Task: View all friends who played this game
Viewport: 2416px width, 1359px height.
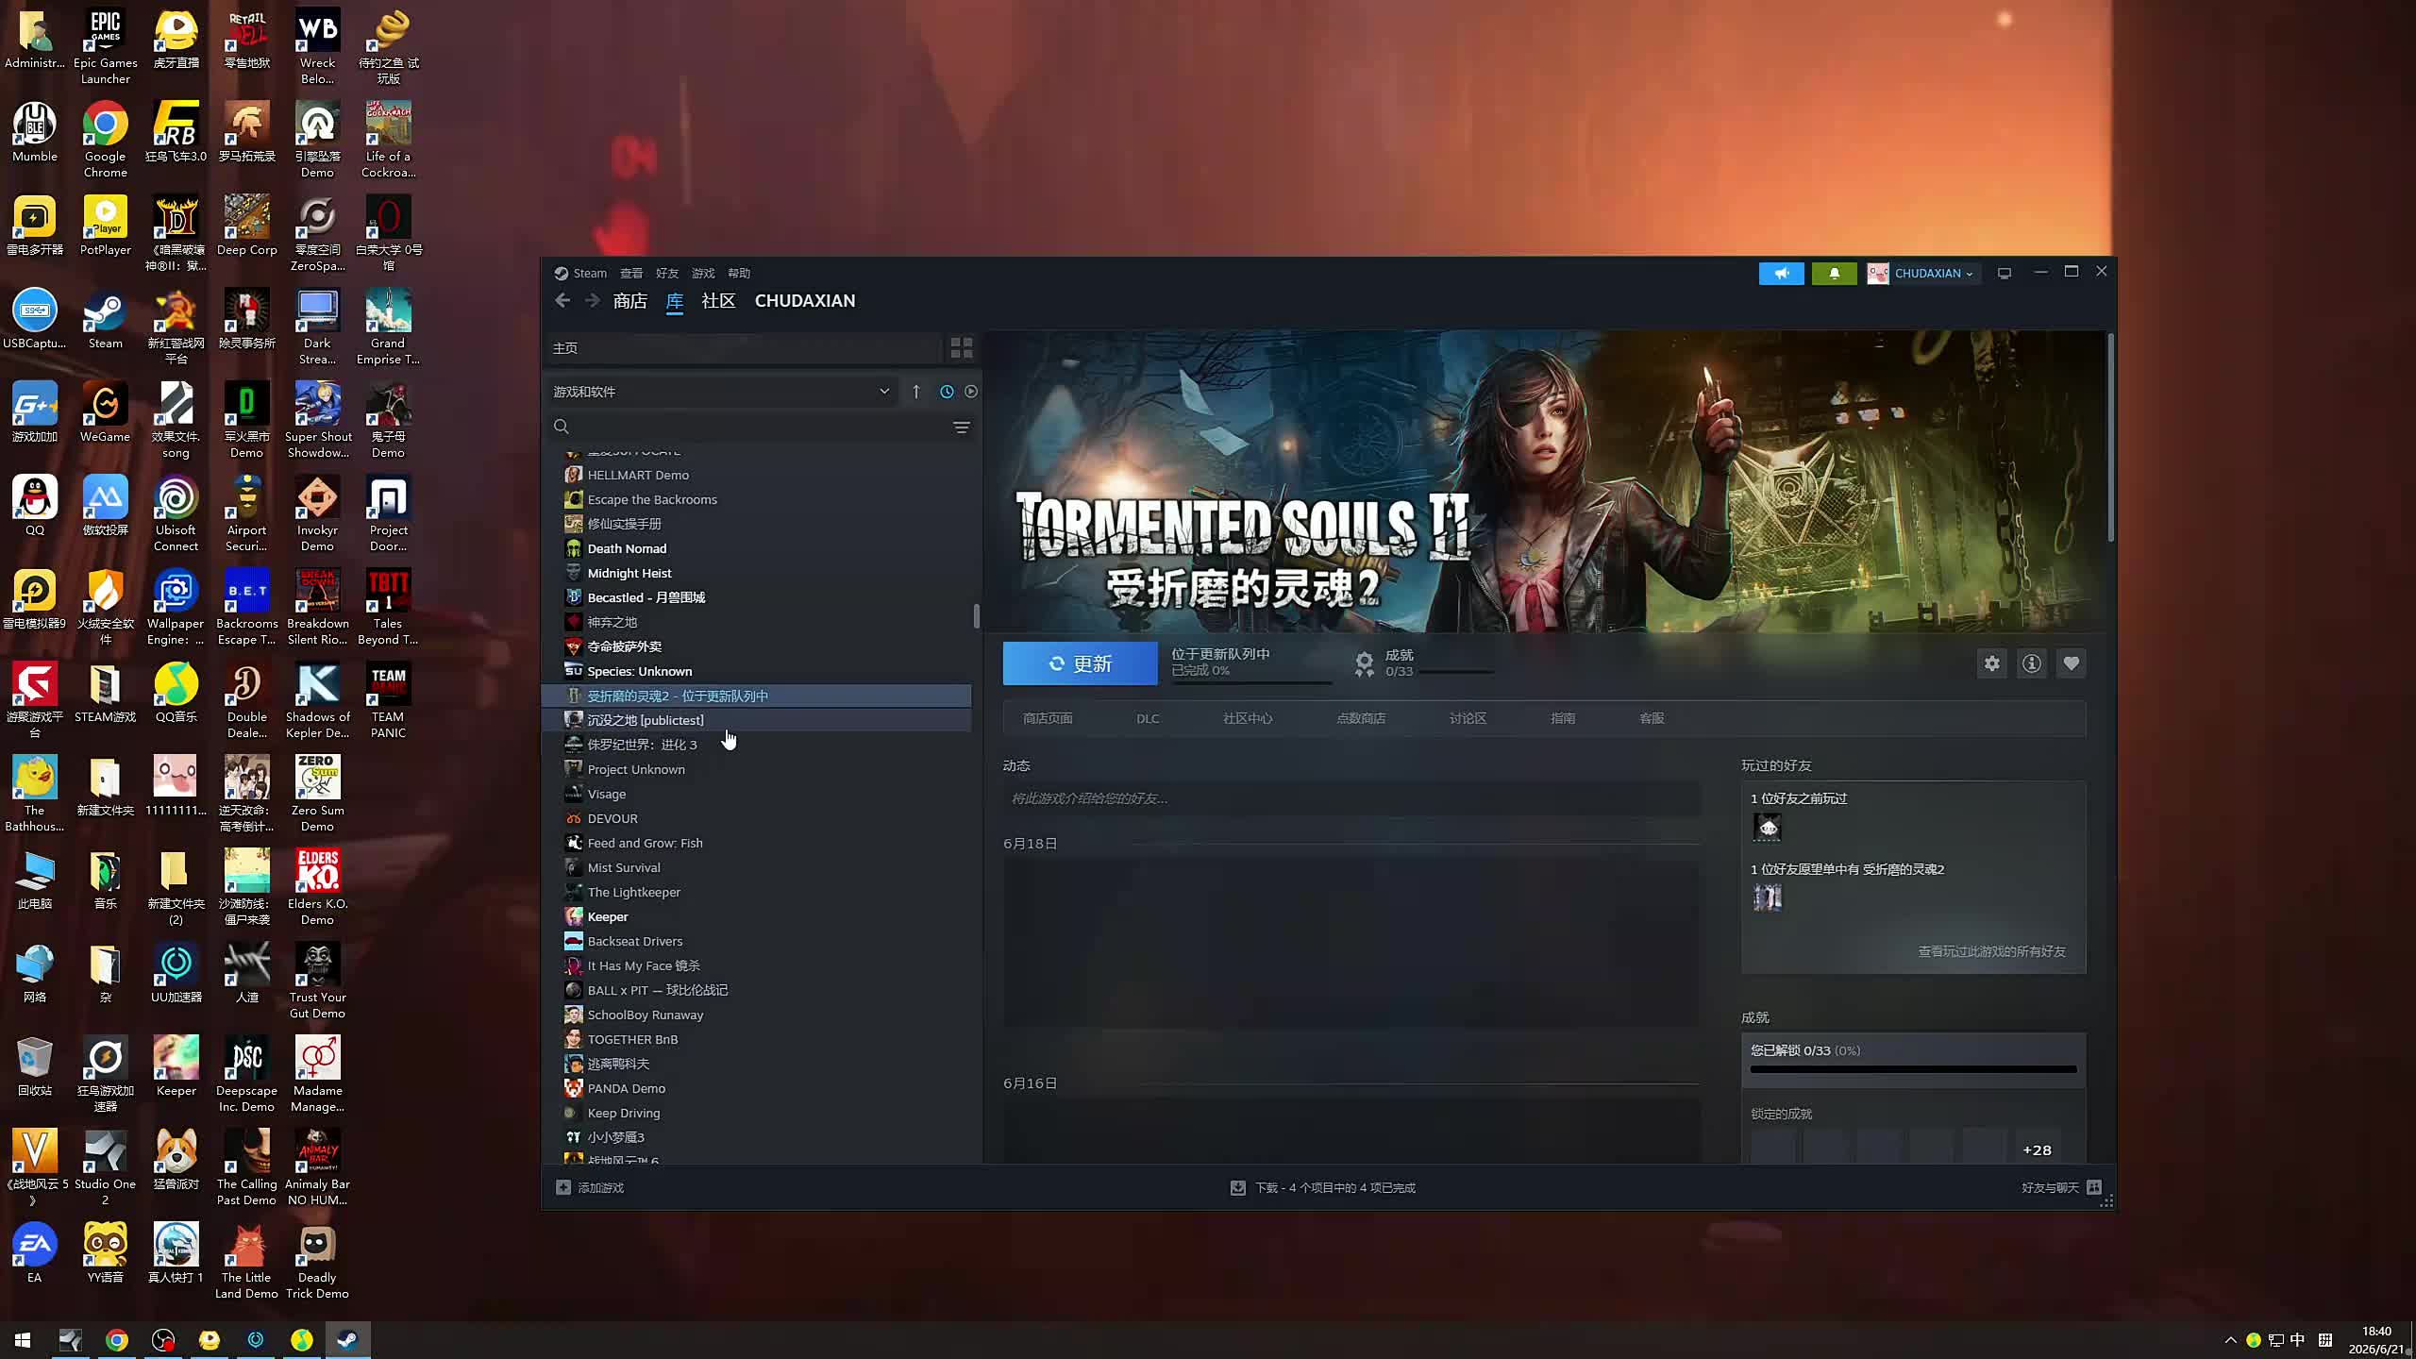Action: 1991,951
